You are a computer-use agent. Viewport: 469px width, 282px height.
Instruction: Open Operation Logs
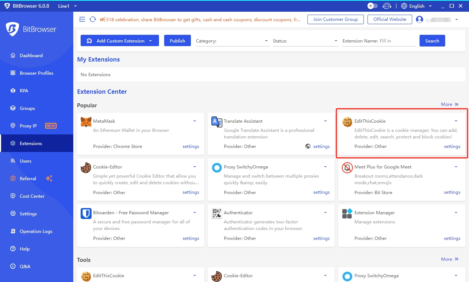pyautogui.click(x=37, y=231)
